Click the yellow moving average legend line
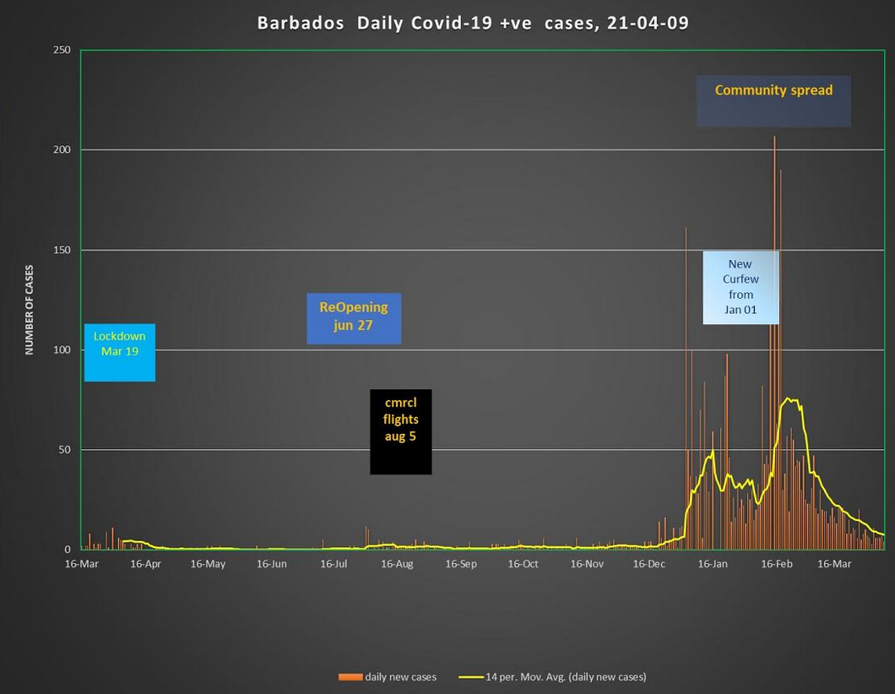 click(x=474, y=676)
